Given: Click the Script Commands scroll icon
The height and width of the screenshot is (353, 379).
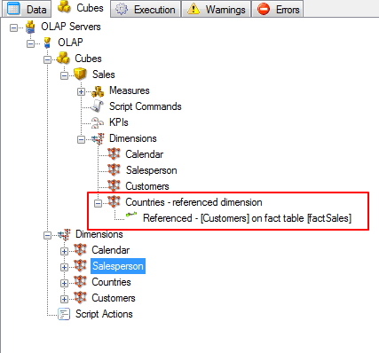Looking at the screenshot, I should 98,106.
